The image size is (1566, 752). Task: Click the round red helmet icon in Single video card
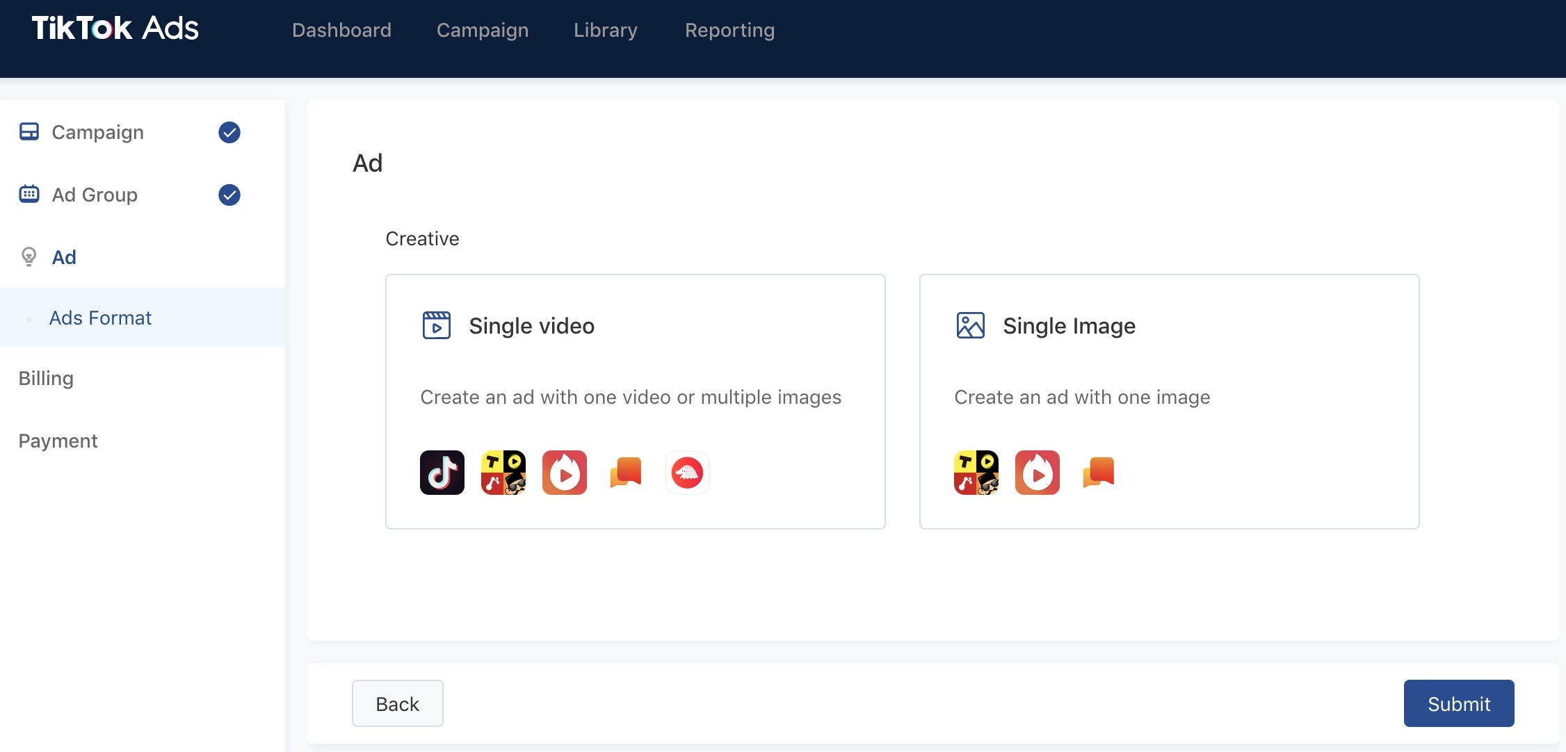click(x=687, y=473)
